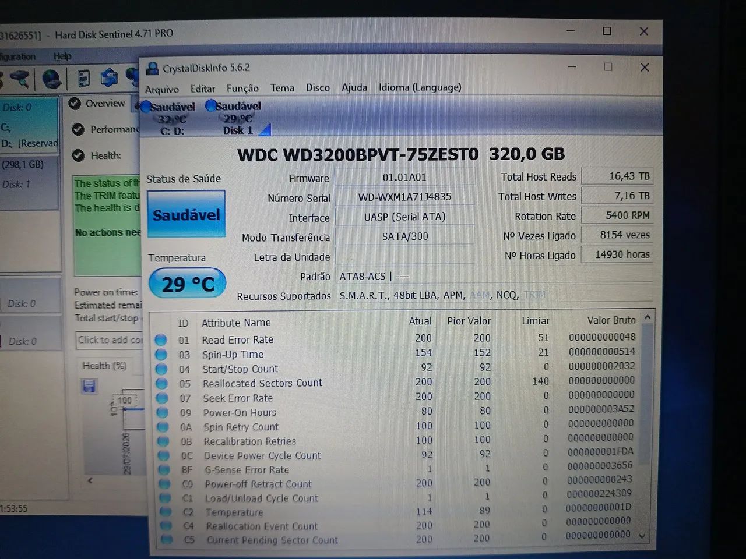Open Help menu in Hard Disk Sentinel
This screenshot has height=559, width=746.
pyautogui.click(x=62, y=56)
